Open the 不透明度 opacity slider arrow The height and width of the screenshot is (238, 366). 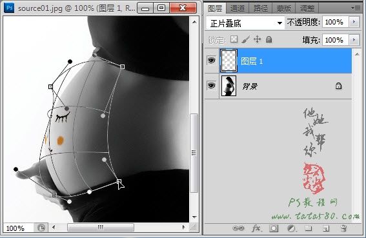pos(354,22)
